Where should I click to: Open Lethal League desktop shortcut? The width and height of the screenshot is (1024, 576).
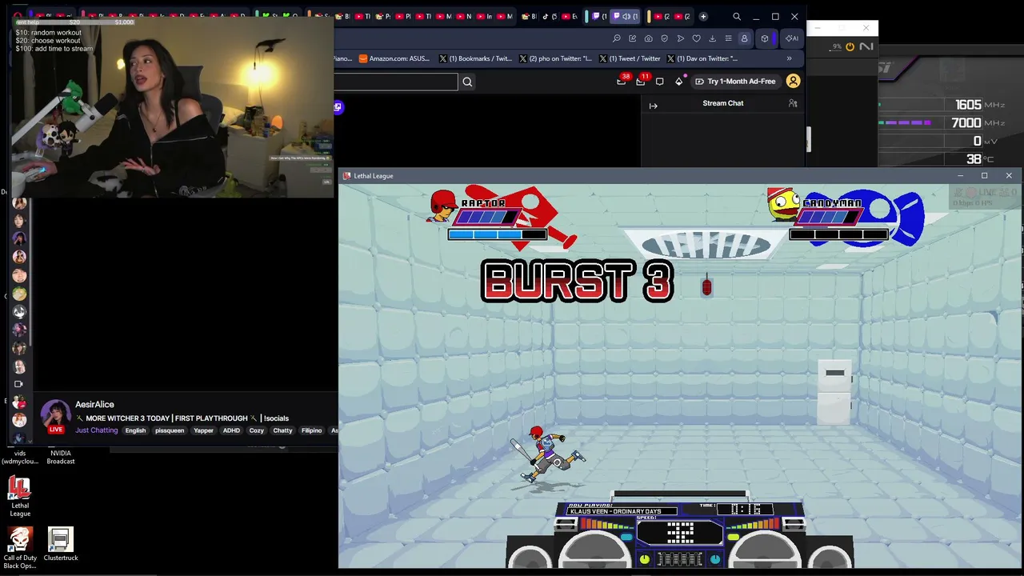click(x=20, y=497)
